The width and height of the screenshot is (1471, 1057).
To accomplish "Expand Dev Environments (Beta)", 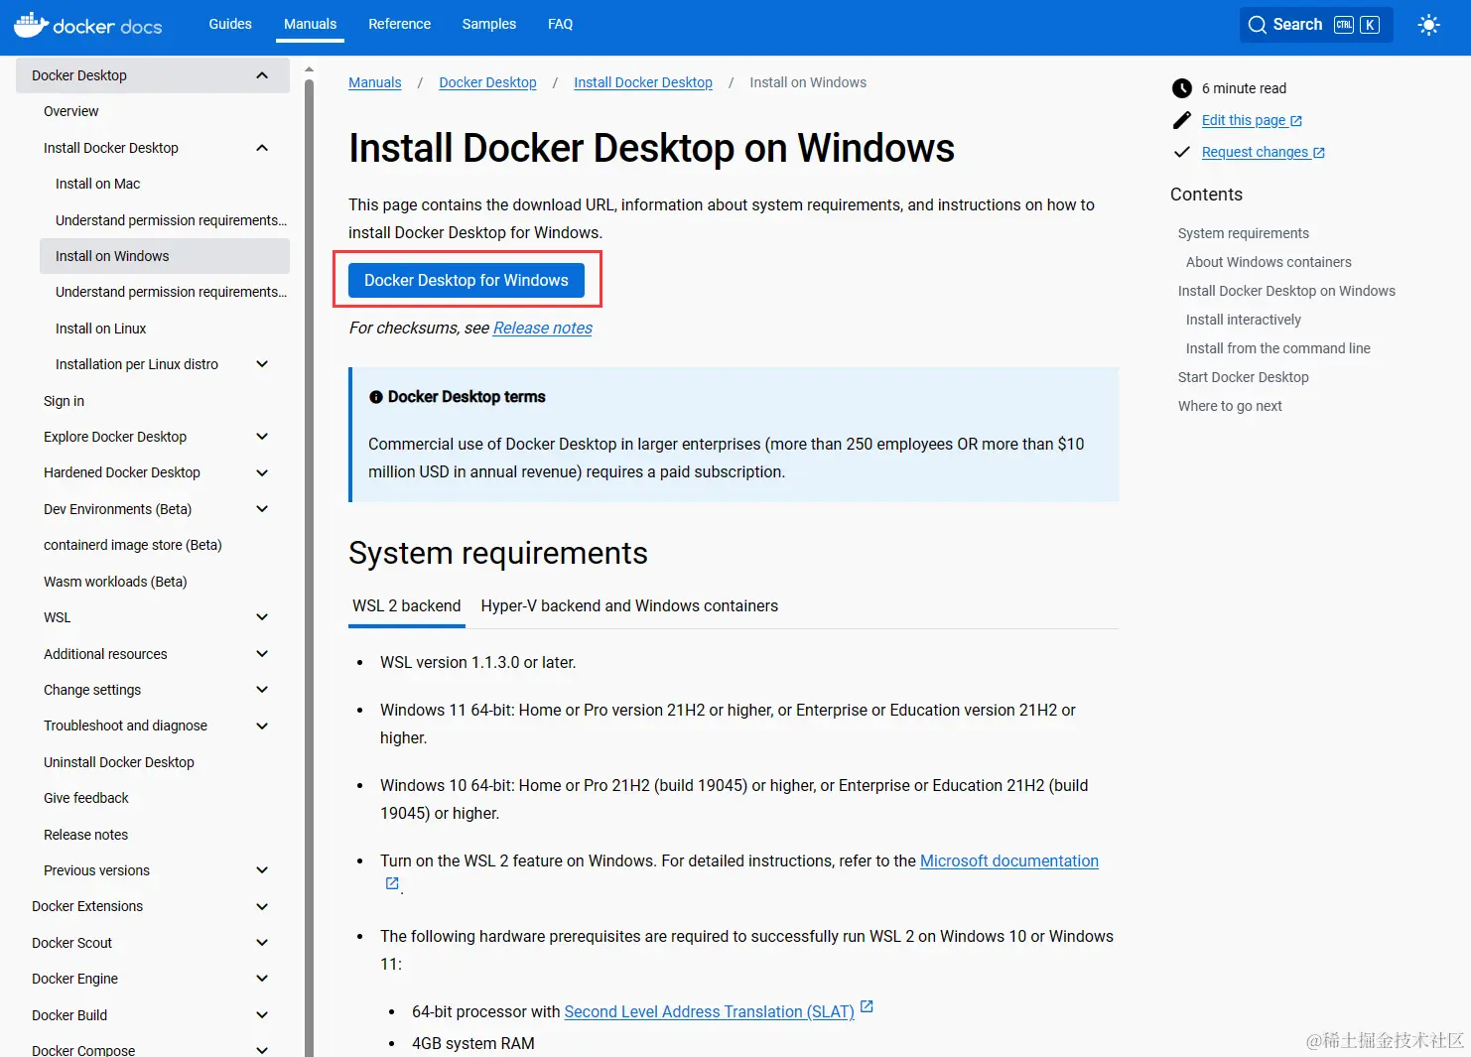I will coord(262,509).
